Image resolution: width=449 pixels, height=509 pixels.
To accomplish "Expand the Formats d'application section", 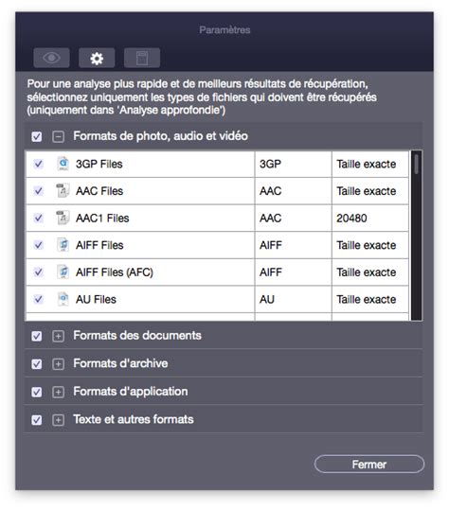I will pos(58,392).
